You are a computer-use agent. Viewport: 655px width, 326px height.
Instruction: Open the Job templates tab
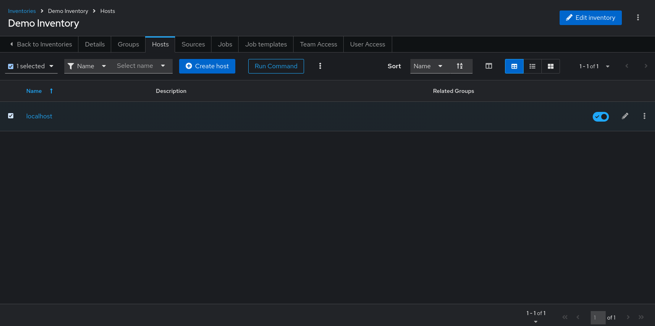[x=266, y=44]
